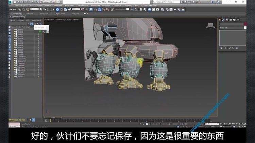Click the Name (Sorted Ascending) column header
This screenshot has height=143, width=255.
point(21,27)
